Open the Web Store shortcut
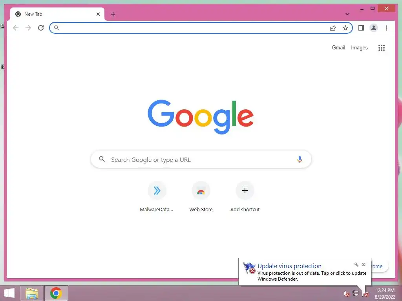402x301 pixels. 201,197
